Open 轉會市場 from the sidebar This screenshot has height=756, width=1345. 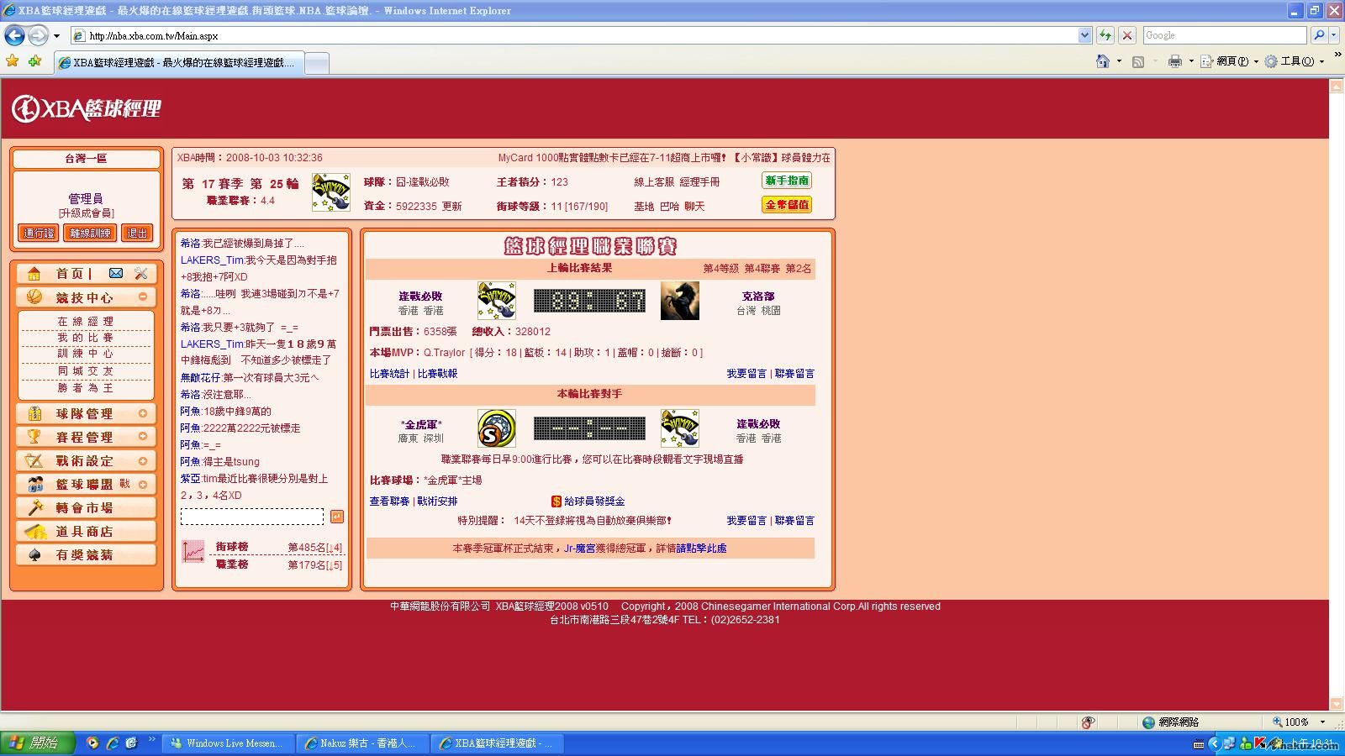pyautogui.click(x=85, y=507)
